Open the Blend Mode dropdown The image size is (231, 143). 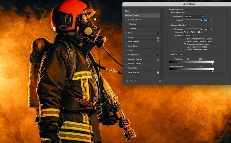click(x=194, y=16)
